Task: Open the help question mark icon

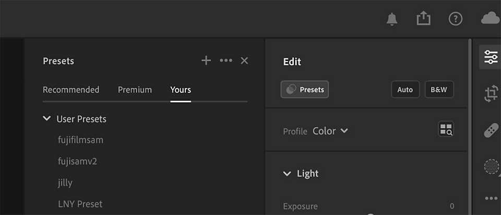Action: (456, 19)
